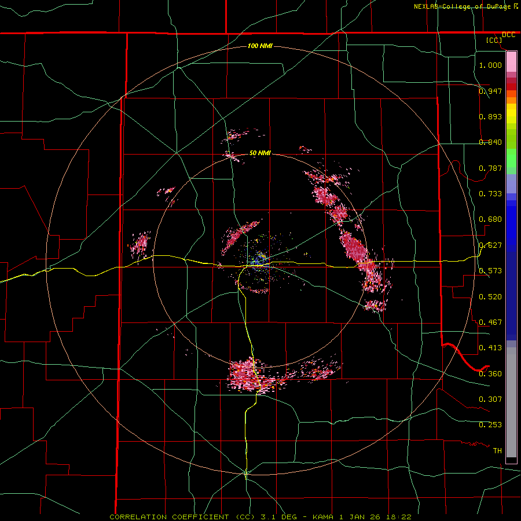Click the 0.467 legend value
521x521 pixels.
[490, 322]
